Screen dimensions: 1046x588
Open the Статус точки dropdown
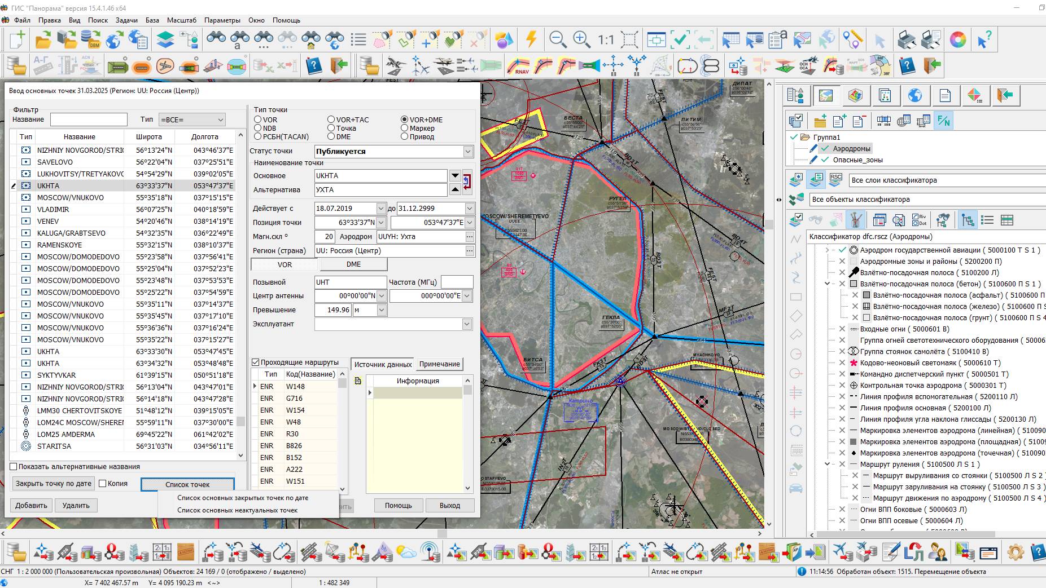point(467,151)
